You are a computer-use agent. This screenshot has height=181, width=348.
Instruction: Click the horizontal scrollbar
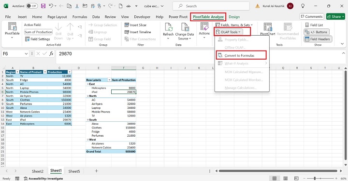[277, 171]
